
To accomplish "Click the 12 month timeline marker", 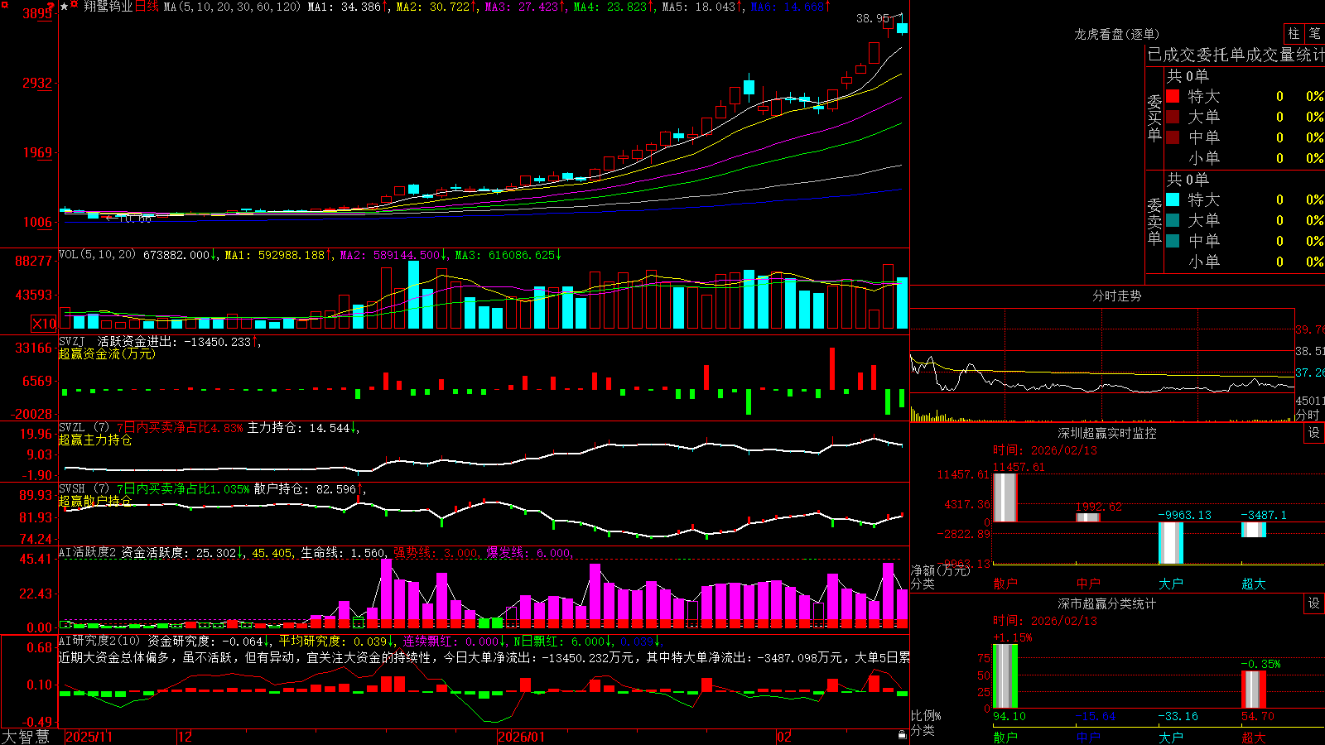I will click(x=185, y=737).
